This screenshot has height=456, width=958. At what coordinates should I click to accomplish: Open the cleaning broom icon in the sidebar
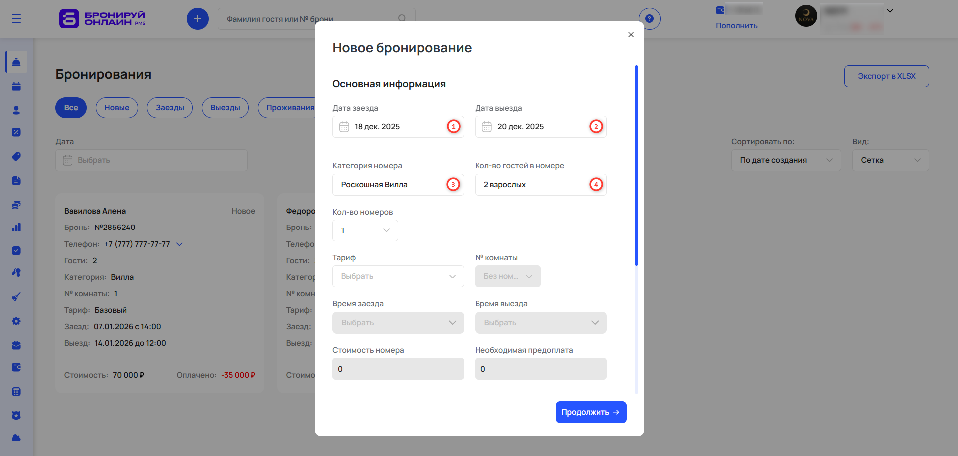(16, 297)
